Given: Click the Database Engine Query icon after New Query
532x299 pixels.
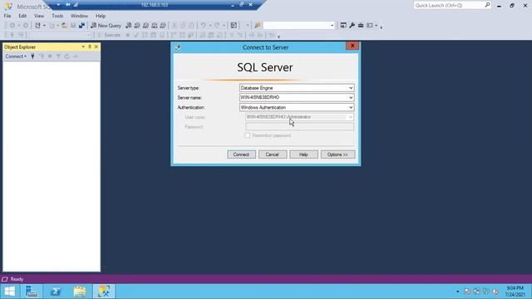Looking at the screenshot, I should coord(129,26).
